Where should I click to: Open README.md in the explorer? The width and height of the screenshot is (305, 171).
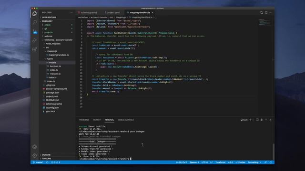click(x=52, y=100)
